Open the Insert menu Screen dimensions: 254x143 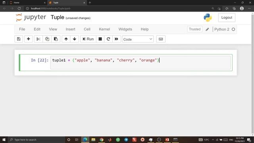pyautogui.click(x=70, y=29)
